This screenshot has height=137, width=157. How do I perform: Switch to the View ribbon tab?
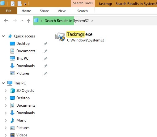click(x=62, y=11)
